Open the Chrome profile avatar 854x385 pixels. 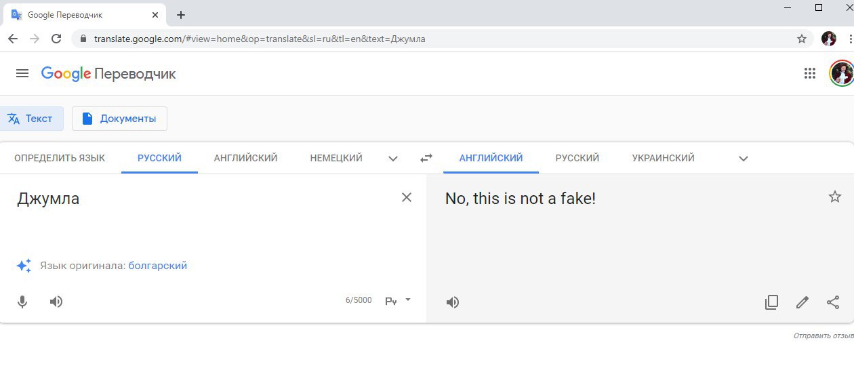829,39
